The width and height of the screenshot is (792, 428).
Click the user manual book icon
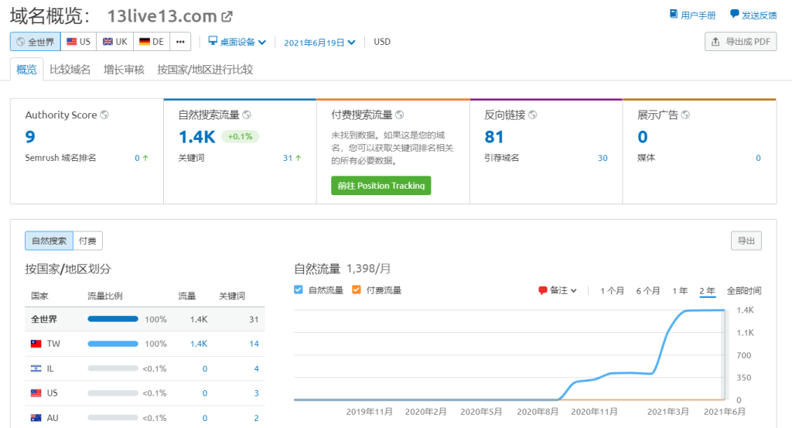[x=674, y=14]
